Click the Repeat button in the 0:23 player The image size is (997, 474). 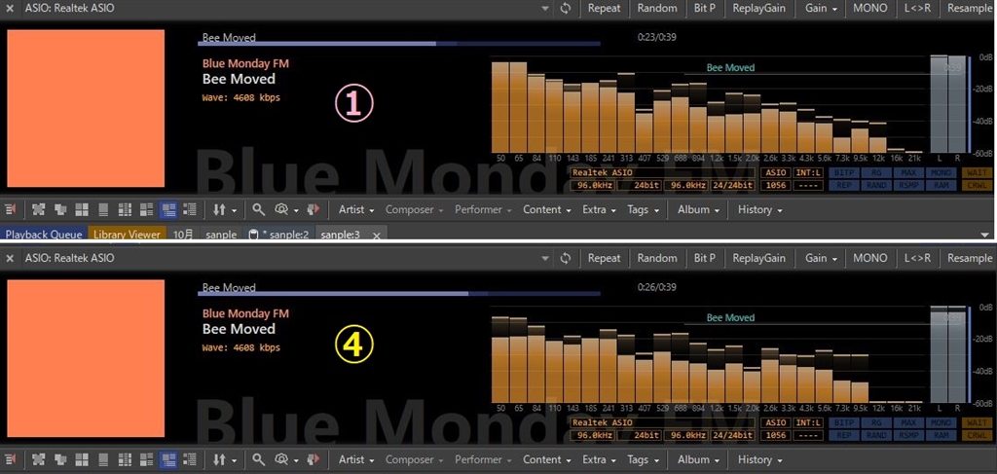point(604,8)
